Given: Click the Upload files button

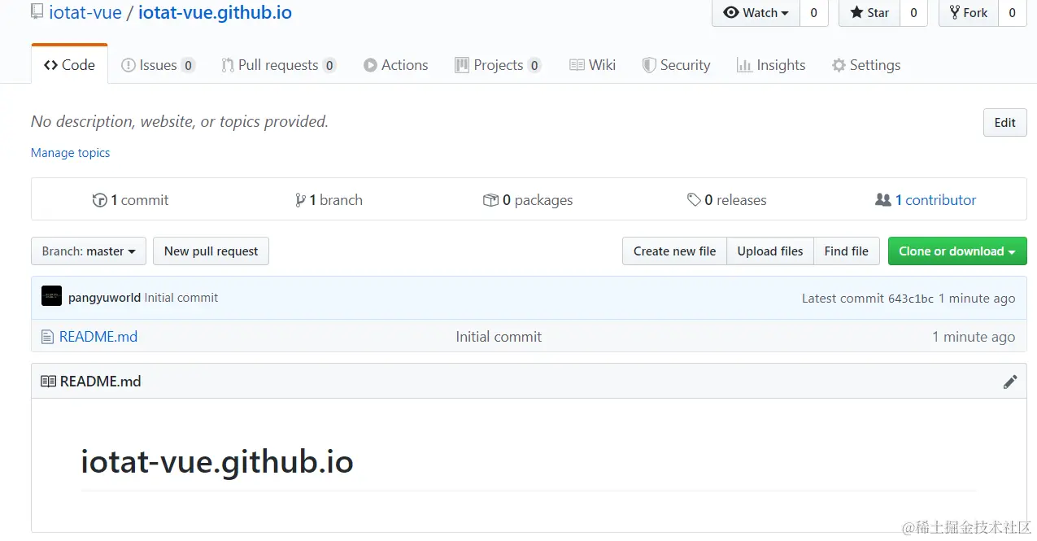Looking at the screenshot, I should tap(769, 251).
